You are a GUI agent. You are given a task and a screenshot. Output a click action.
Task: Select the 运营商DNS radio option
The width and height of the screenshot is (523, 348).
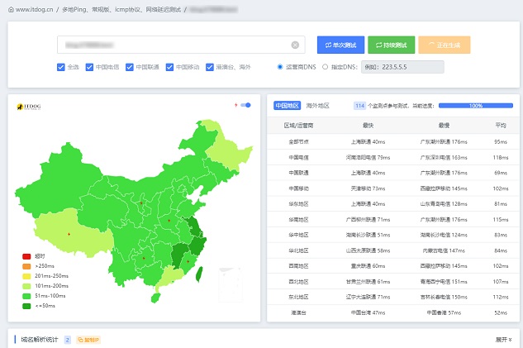(x=280, y=67)
